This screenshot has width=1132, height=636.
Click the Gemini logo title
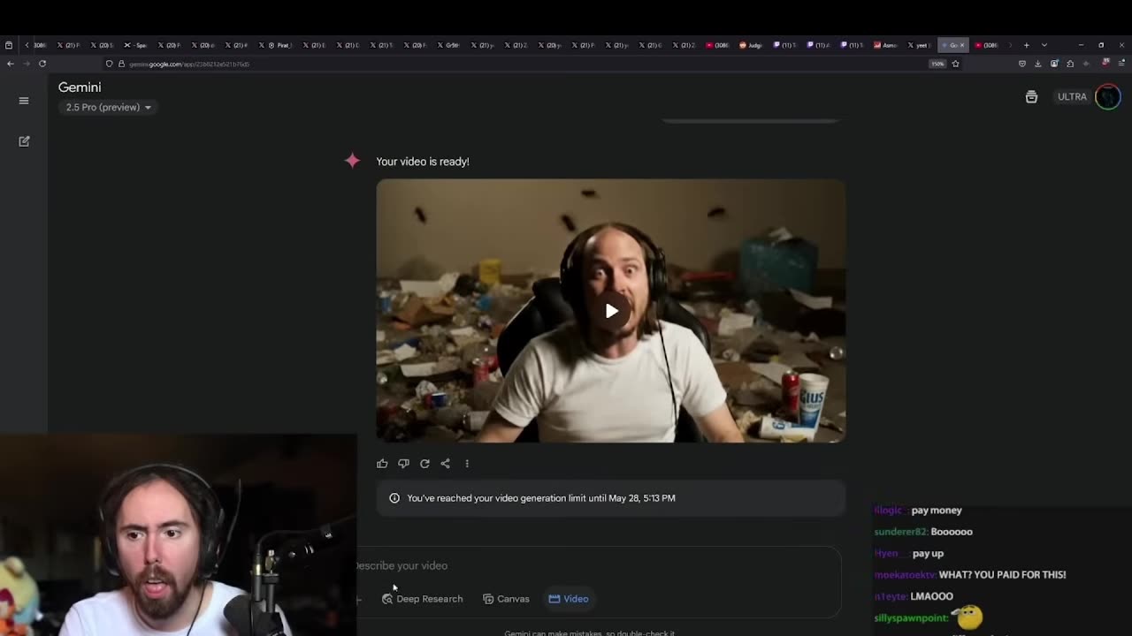(80, 87)
